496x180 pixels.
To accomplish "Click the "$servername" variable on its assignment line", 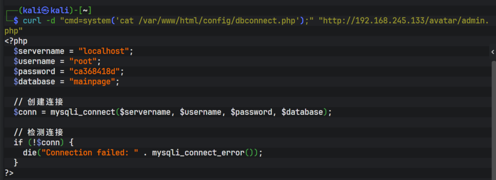I will [x=39, y=51].
